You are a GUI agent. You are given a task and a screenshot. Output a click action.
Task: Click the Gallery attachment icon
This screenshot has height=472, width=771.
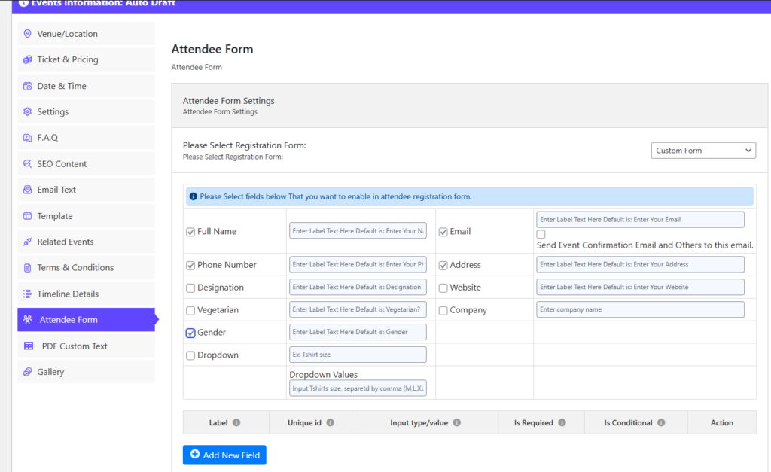tap(27, 371)
